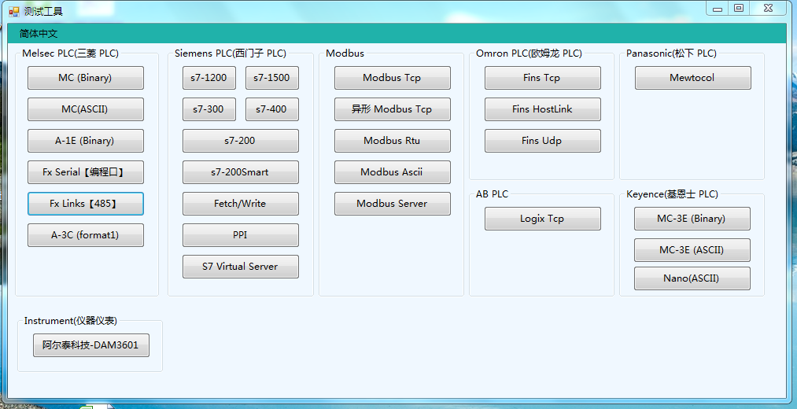The width and height of the screenshot is (797, 409).
Task: Select the Fetch/Write button
Action: pyautogui.click(x=240, y=204)
